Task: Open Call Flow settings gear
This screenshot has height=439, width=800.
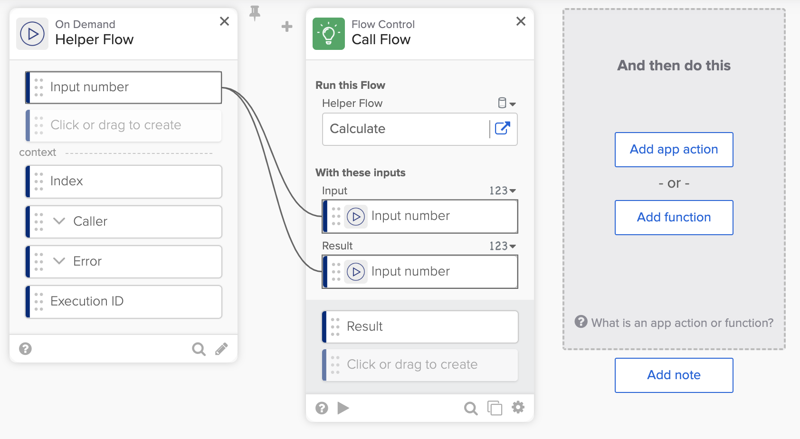Action: click(x=518, y=408)
